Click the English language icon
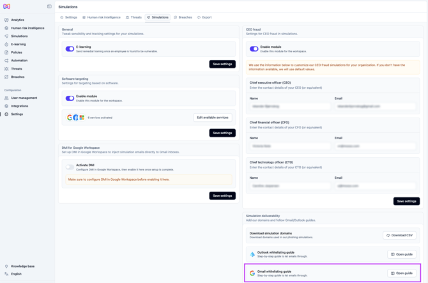Screen dimensions: 428x283 [6, 273]
